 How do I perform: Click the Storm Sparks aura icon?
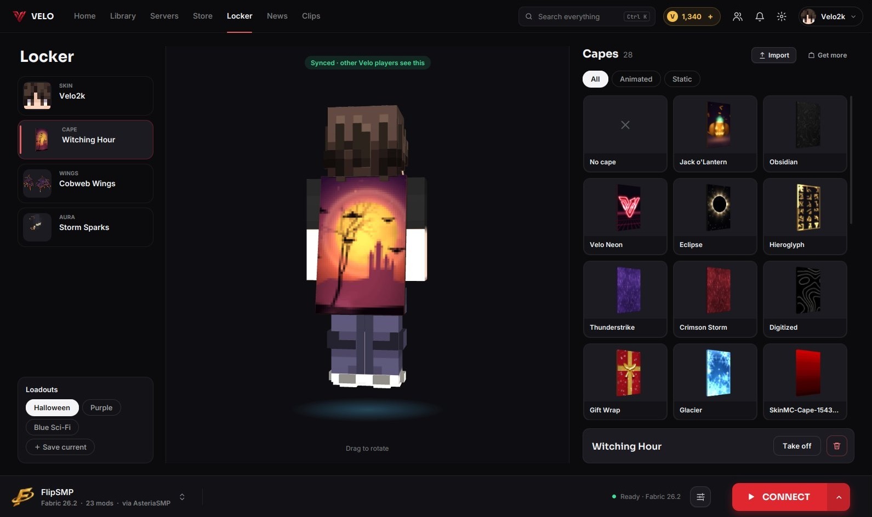pyautogui.click(x=37, y=227)
